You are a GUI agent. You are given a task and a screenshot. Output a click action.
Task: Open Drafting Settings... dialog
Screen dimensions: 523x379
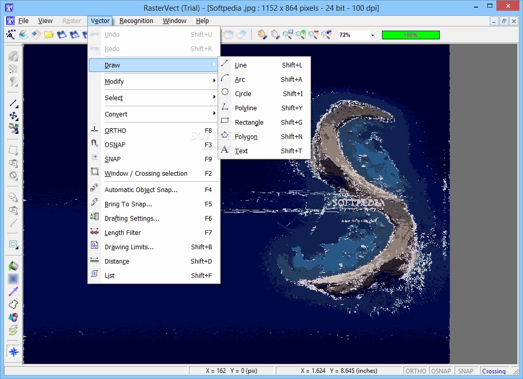(x=154, y=219)
